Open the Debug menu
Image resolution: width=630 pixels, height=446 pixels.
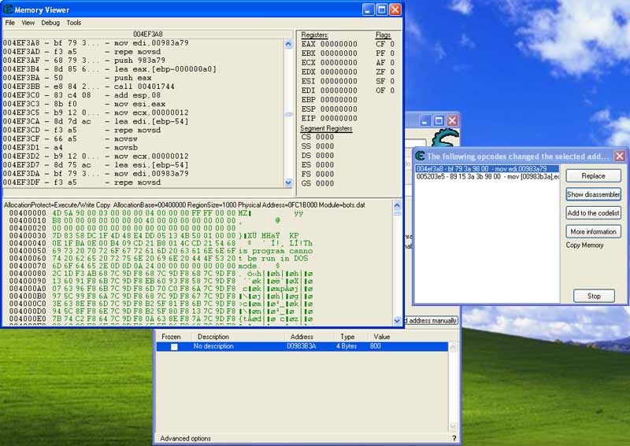point(50,23)
